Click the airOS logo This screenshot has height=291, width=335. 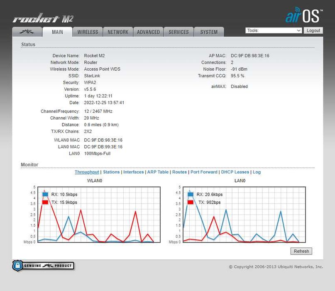[304, 15]
